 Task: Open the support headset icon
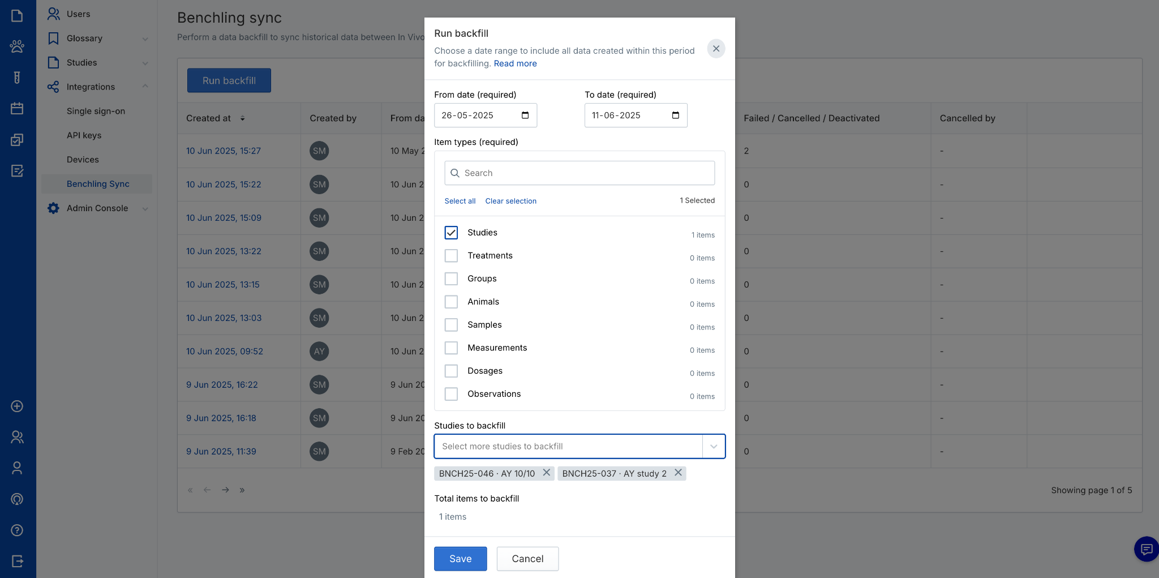click(17, 499)
